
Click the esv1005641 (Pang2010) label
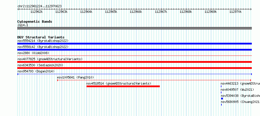75,77
